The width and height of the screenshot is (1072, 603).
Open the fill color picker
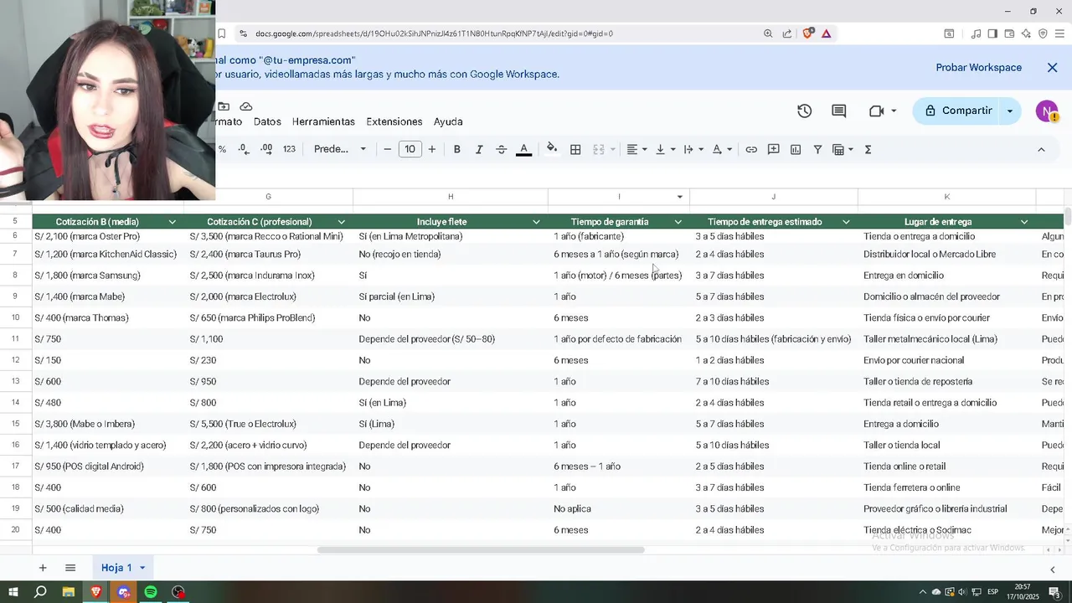pos(551,149)
